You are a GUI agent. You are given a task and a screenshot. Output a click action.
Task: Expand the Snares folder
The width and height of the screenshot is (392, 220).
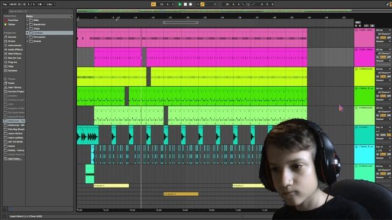(x=28, y=41)
